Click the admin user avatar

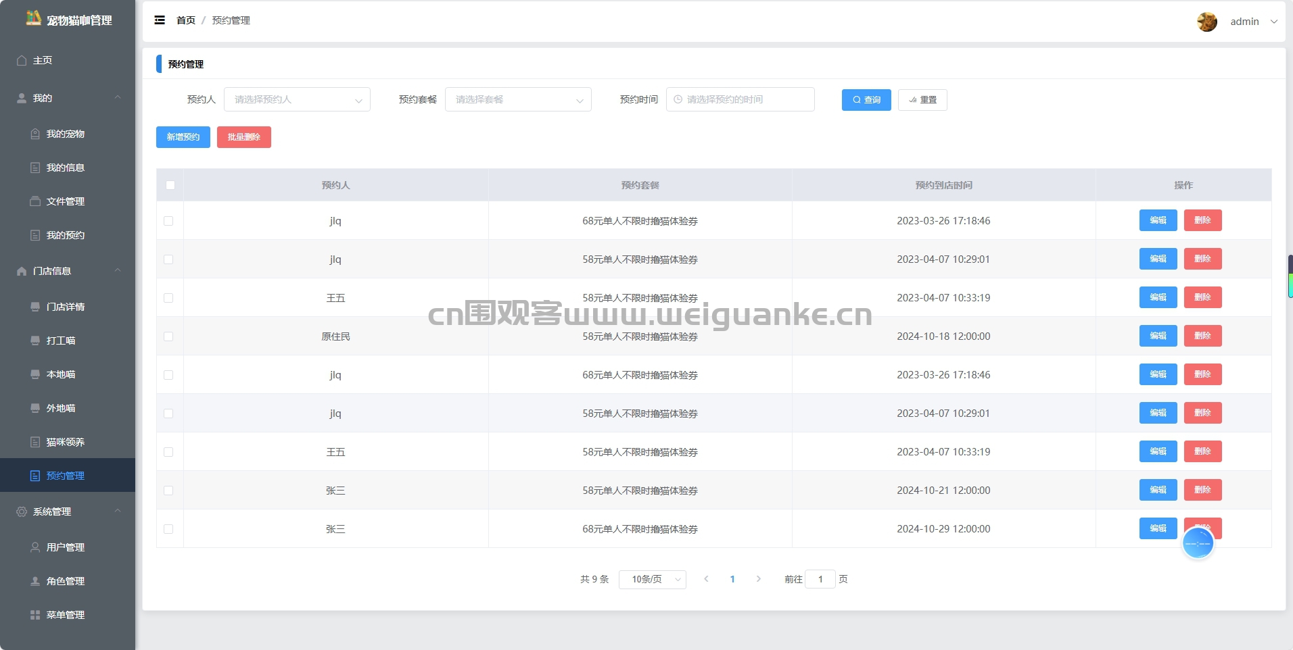(1206, 22)
